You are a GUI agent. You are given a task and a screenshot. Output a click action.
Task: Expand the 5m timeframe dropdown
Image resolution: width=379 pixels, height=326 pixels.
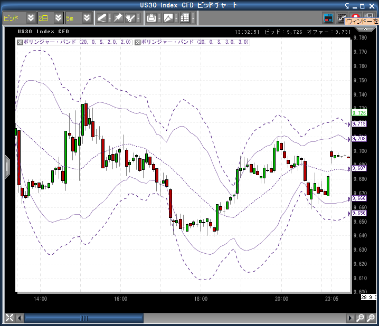click(87, 18)
